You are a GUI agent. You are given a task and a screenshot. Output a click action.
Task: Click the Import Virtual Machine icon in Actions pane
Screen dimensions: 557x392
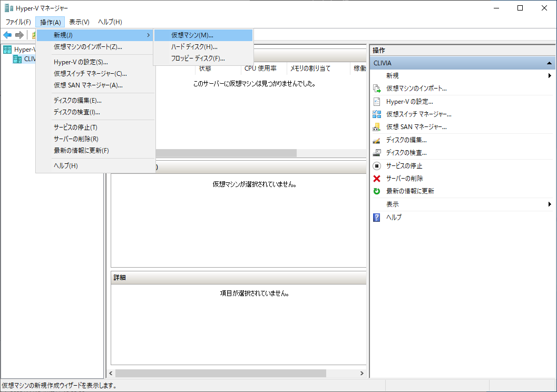[377, 89]
